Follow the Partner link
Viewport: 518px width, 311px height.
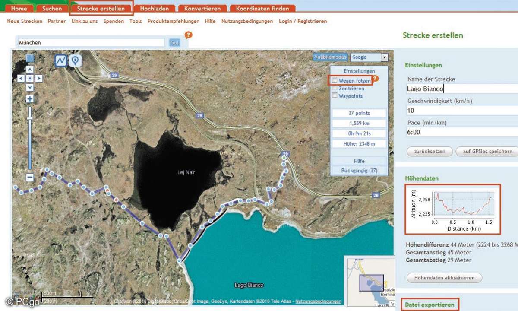click(x=57, y=21)
